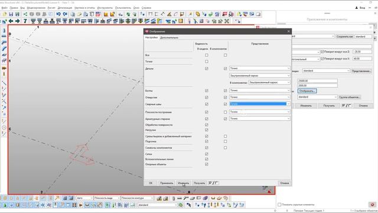Toggle Все visibility in model checkbox
The image size is (378, 213).
pos(206,55)
